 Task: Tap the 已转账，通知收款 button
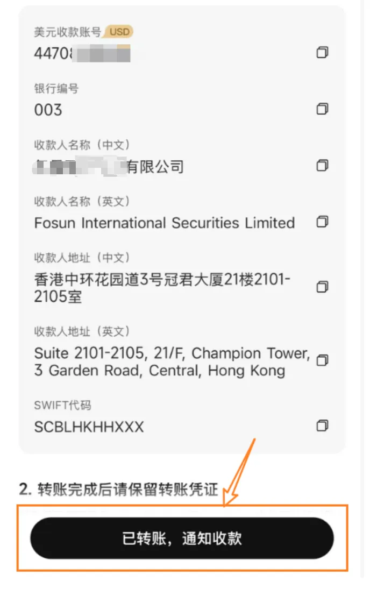pyautogui.click(x=182, y=538)
